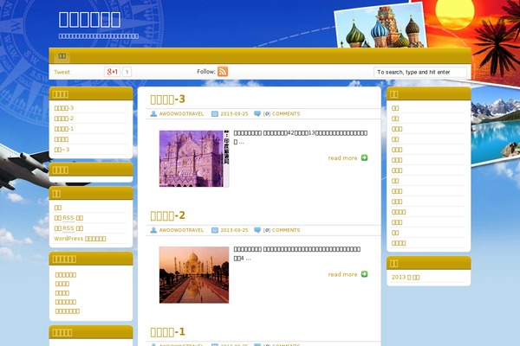Open the main post title ending in "-3"

[167, 99]
